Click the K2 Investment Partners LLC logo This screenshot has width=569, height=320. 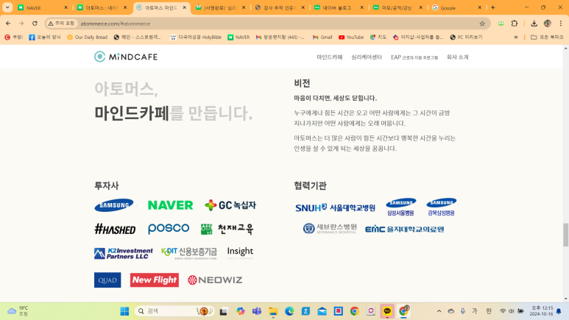pyautogui.click(x=124, y=253)
